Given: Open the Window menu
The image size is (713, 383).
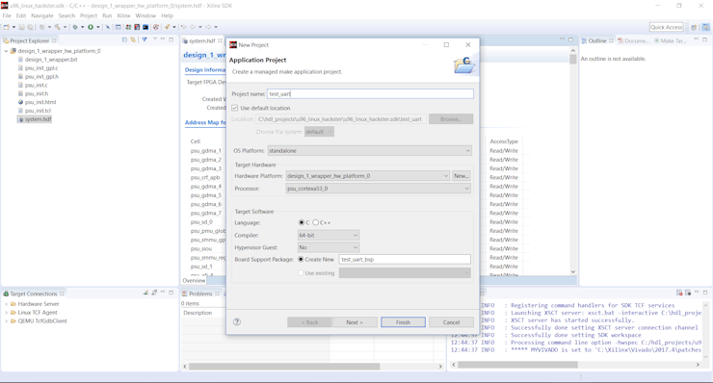Looking at the screenshot, I should point(145,15).
